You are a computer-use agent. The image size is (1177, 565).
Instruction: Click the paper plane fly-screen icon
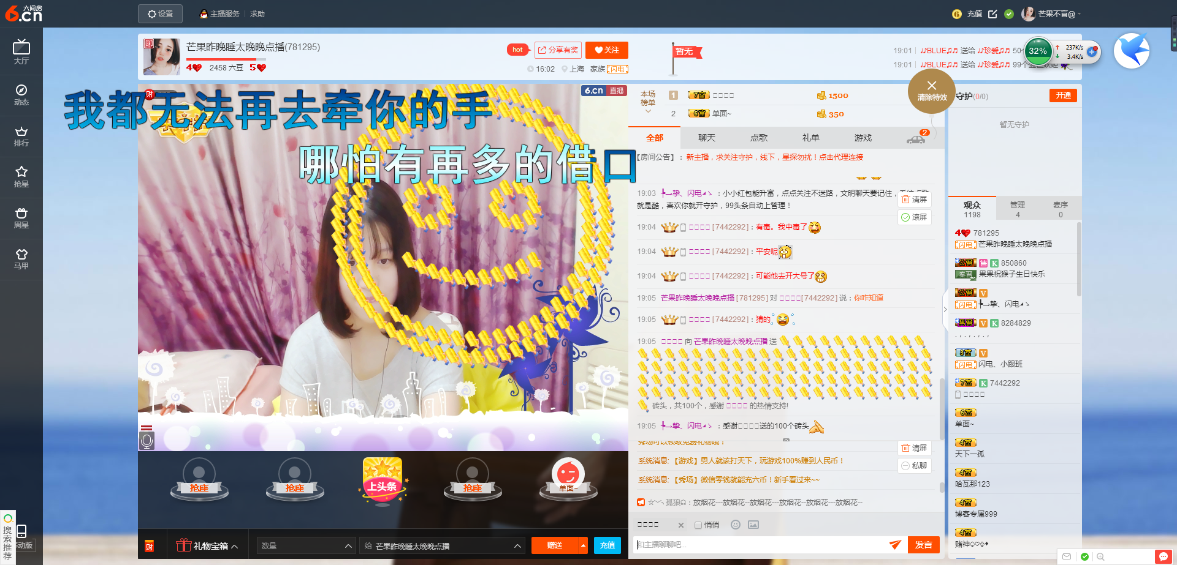coord(895,544)
